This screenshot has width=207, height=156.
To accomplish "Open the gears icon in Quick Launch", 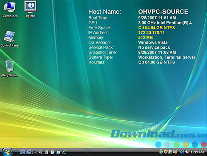I will click(x=41, y=152).
